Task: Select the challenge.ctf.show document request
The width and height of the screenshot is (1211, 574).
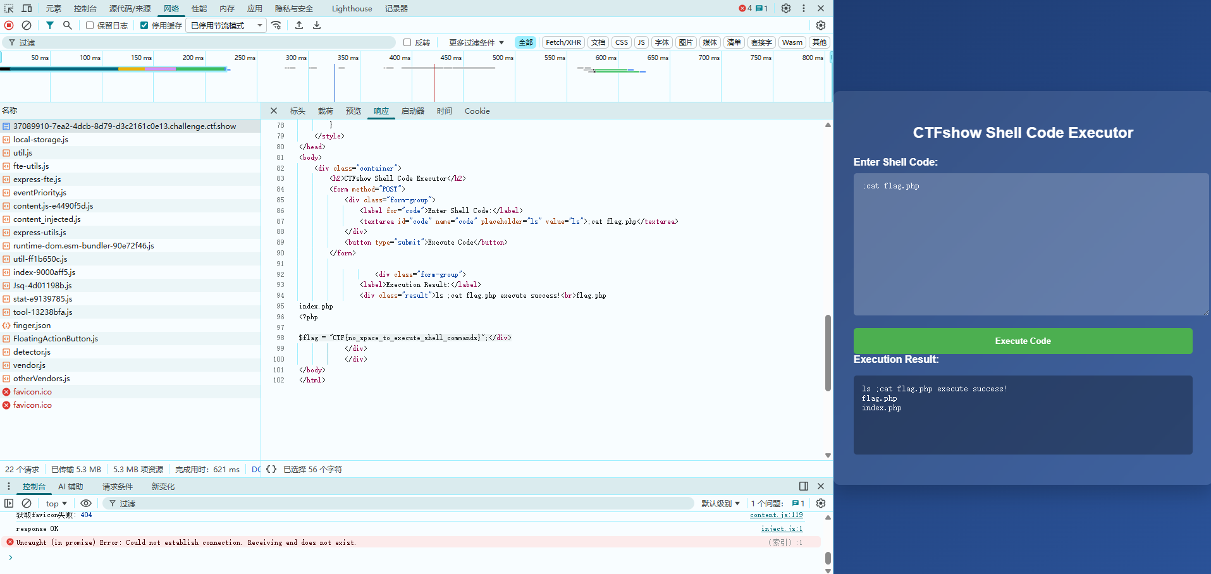Action: (x=130, y=126)
